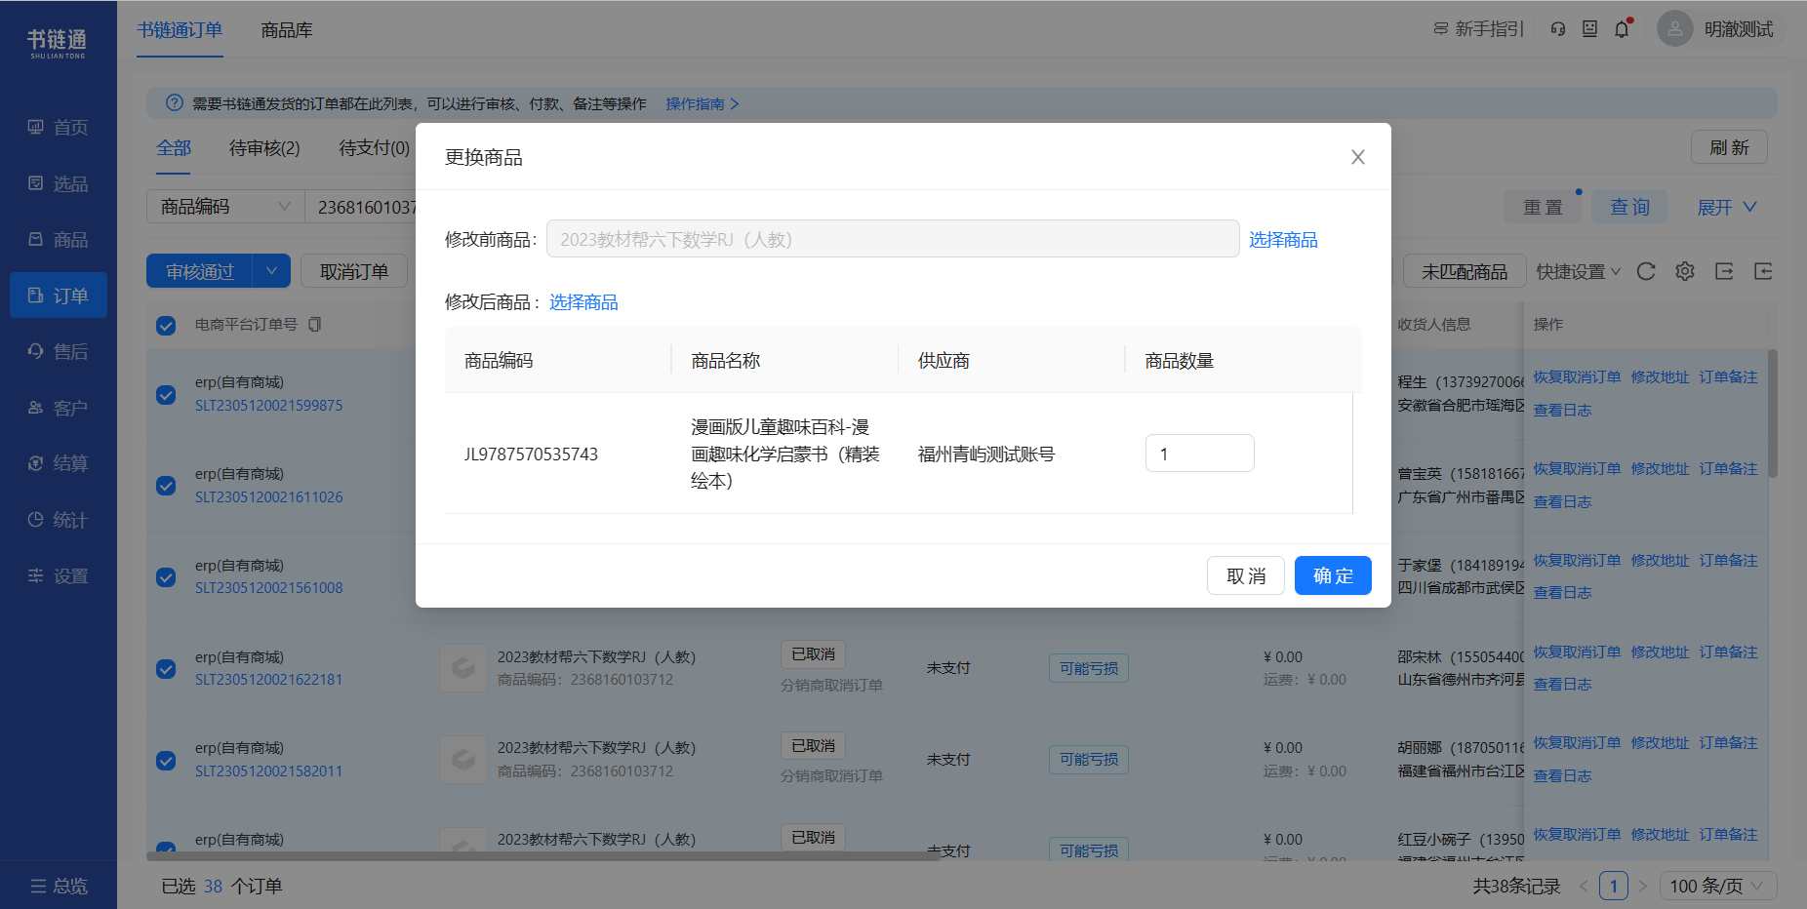Open 新手指引 guide

[x=1478, y=29]
